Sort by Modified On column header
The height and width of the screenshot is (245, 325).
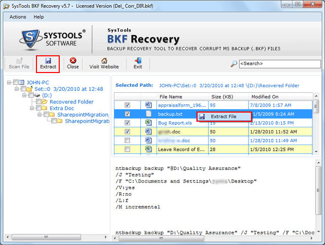[x=280, y=97]
